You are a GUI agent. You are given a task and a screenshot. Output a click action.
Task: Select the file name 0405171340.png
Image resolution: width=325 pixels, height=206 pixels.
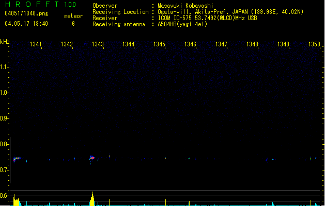pyautogui.click(x=26, y=13)
